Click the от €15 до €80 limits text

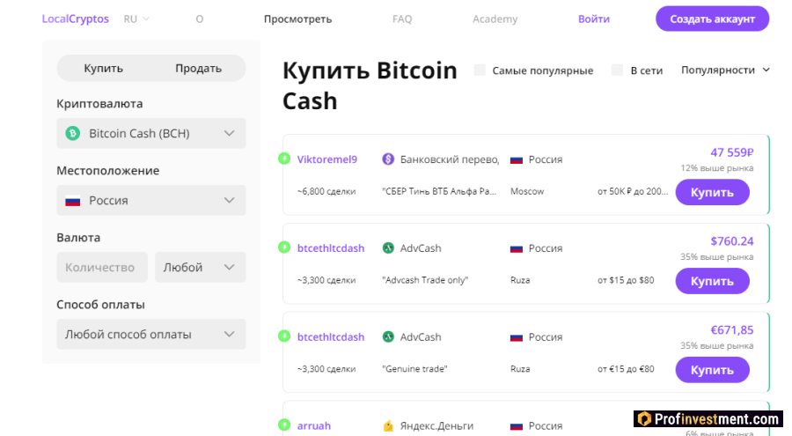tap(626, 369)
